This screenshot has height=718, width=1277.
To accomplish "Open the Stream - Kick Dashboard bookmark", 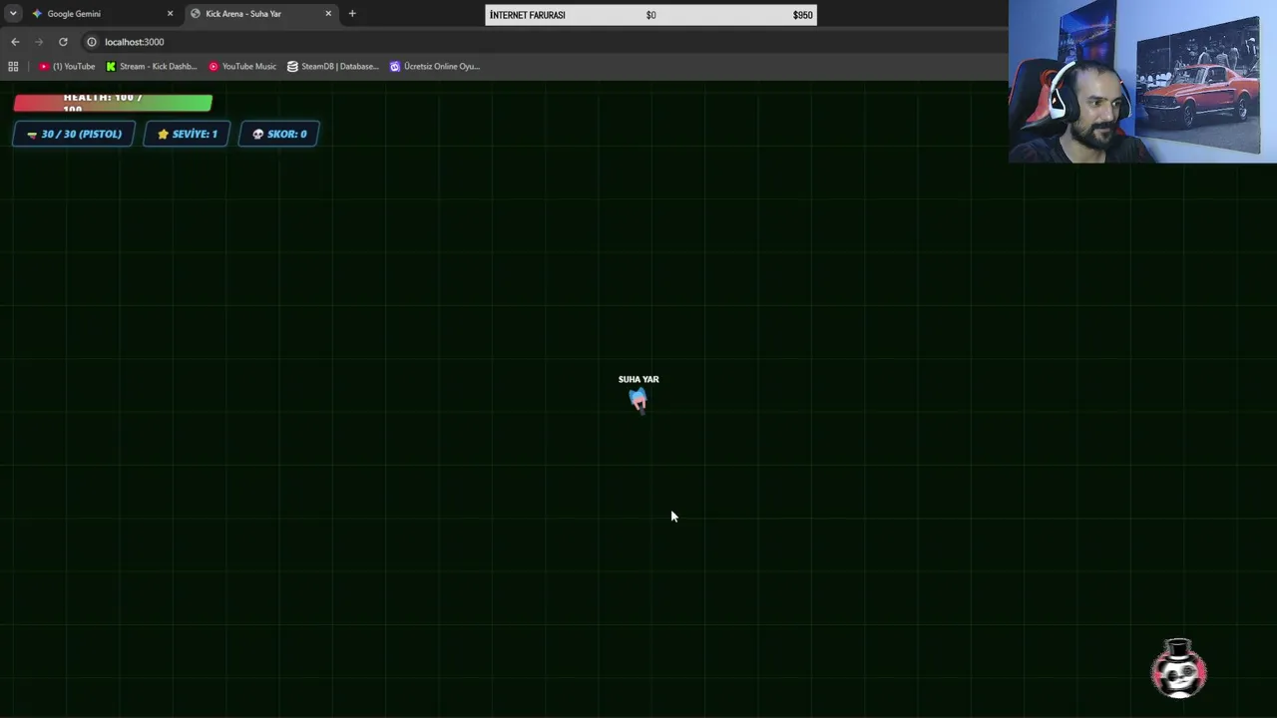I will coord(152,67).
